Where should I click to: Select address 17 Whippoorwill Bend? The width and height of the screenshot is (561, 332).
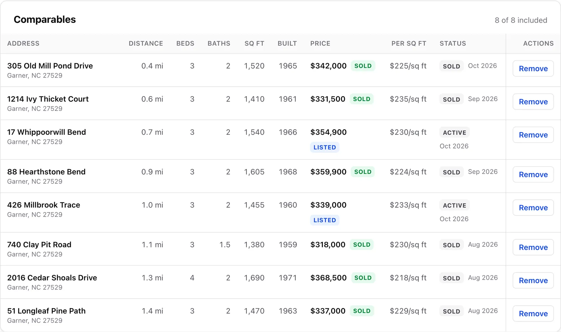(47, 132)
